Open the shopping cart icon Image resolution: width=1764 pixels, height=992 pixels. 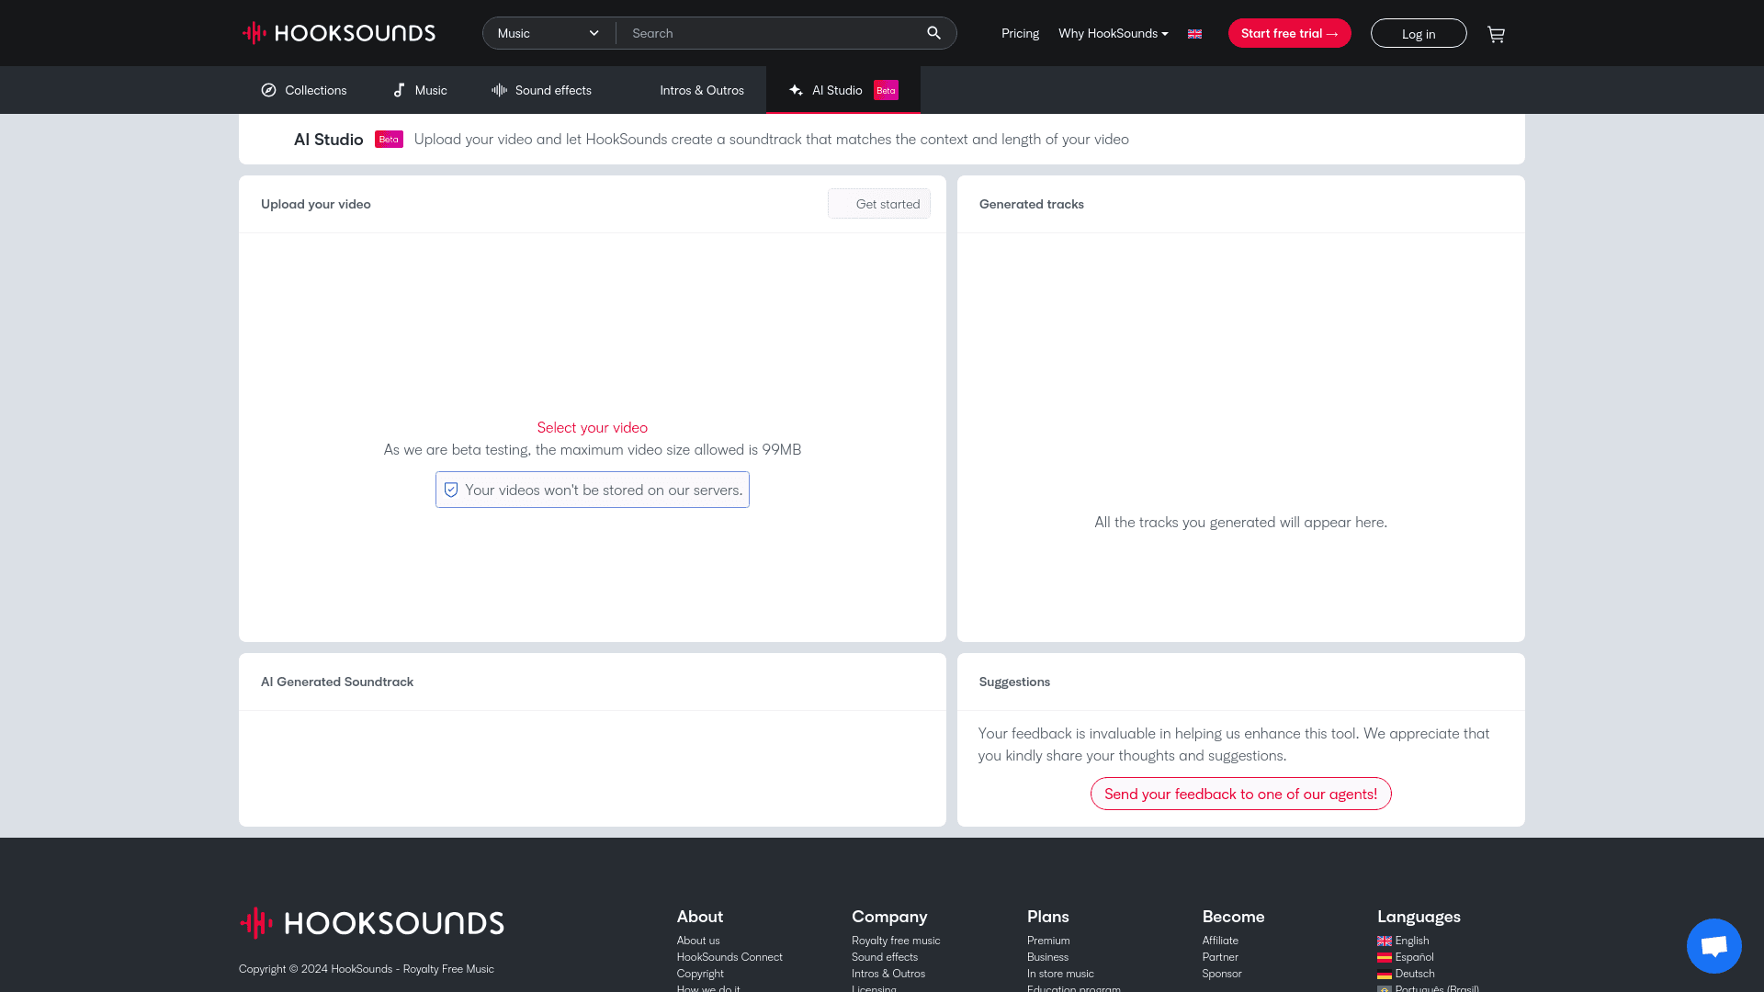(1496, 33)
